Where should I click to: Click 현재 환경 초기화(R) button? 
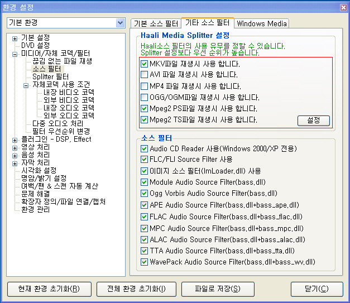[49, 289]
